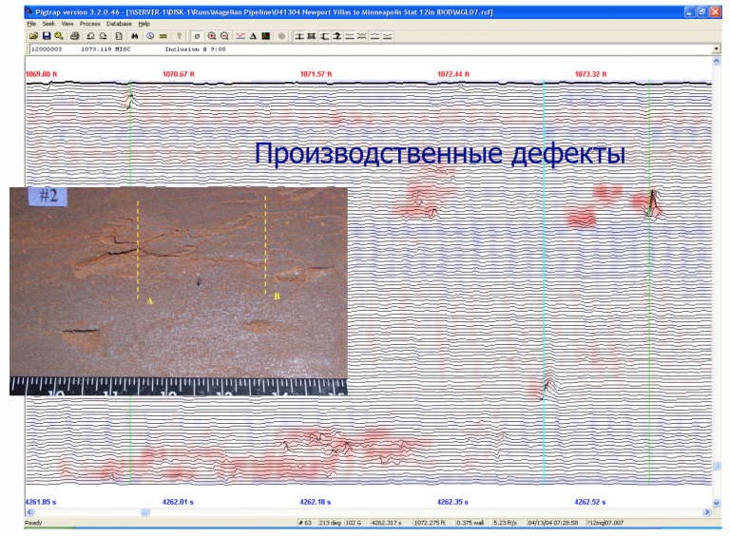Click the pipe defect photo #2
Image resolution: width=730 pixels, height=537 pixels.
pos(179,291)
